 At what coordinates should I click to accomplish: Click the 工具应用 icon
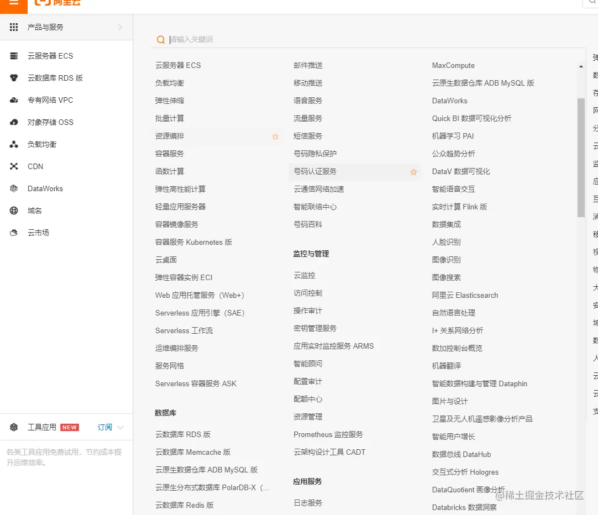click(14, 427)
